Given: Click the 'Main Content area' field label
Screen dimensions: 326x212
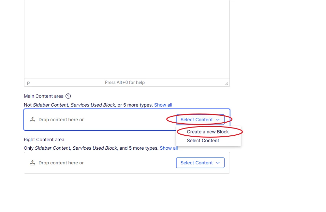Looking at the screenshot, I should pyautogui.click(x=44, y=96).
